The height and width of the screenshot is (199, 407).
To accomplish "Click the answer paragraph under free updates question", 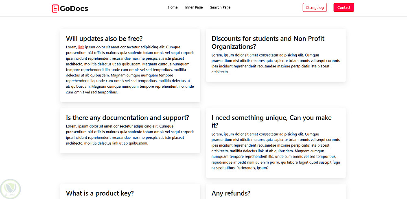I will tap(130, 69).
